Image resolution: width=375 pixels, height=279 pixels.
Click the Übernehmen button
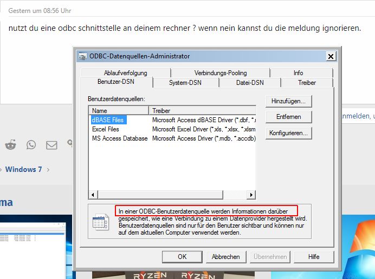click(x=270, y=257)
